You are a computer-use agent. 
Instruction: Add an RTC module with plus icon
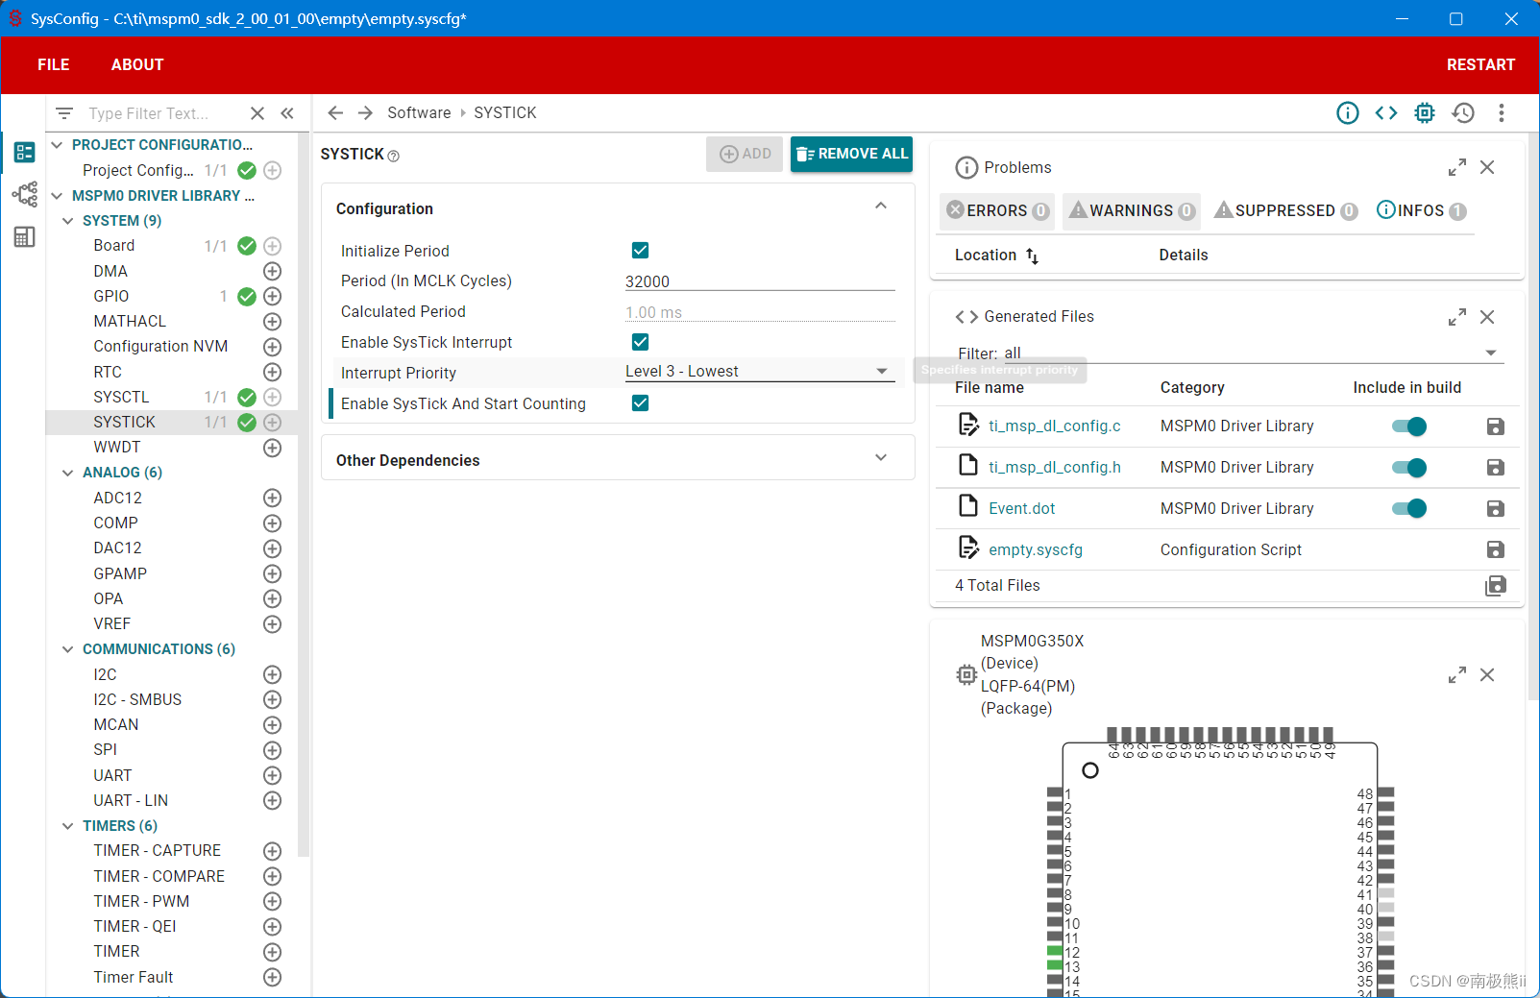point(273,373)
